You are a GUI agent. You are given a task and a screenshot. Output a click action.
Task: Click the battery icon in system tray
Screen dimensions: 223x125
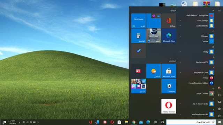(x=34, y=122)
